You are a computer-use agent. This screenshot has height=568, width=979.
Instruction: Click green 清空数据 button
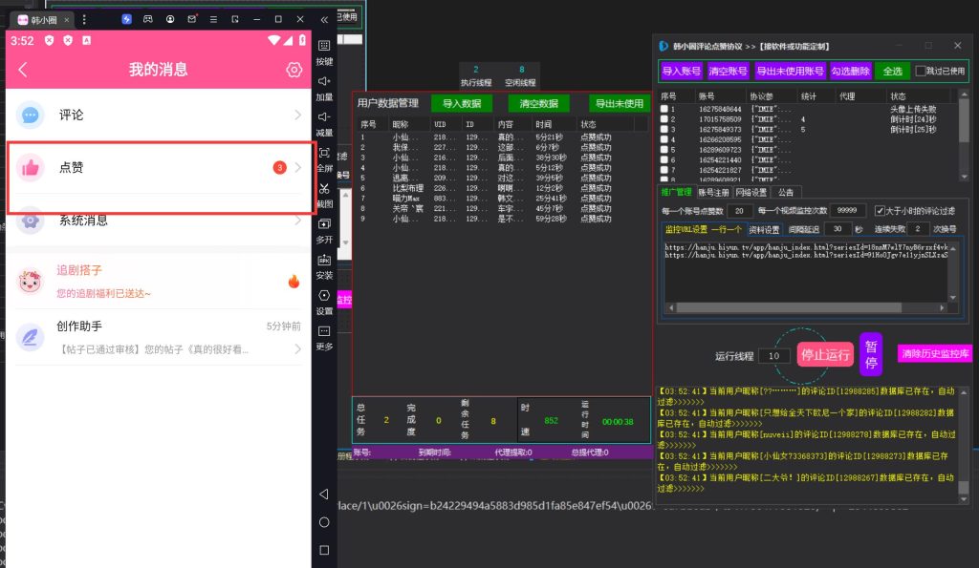(539, 103)
